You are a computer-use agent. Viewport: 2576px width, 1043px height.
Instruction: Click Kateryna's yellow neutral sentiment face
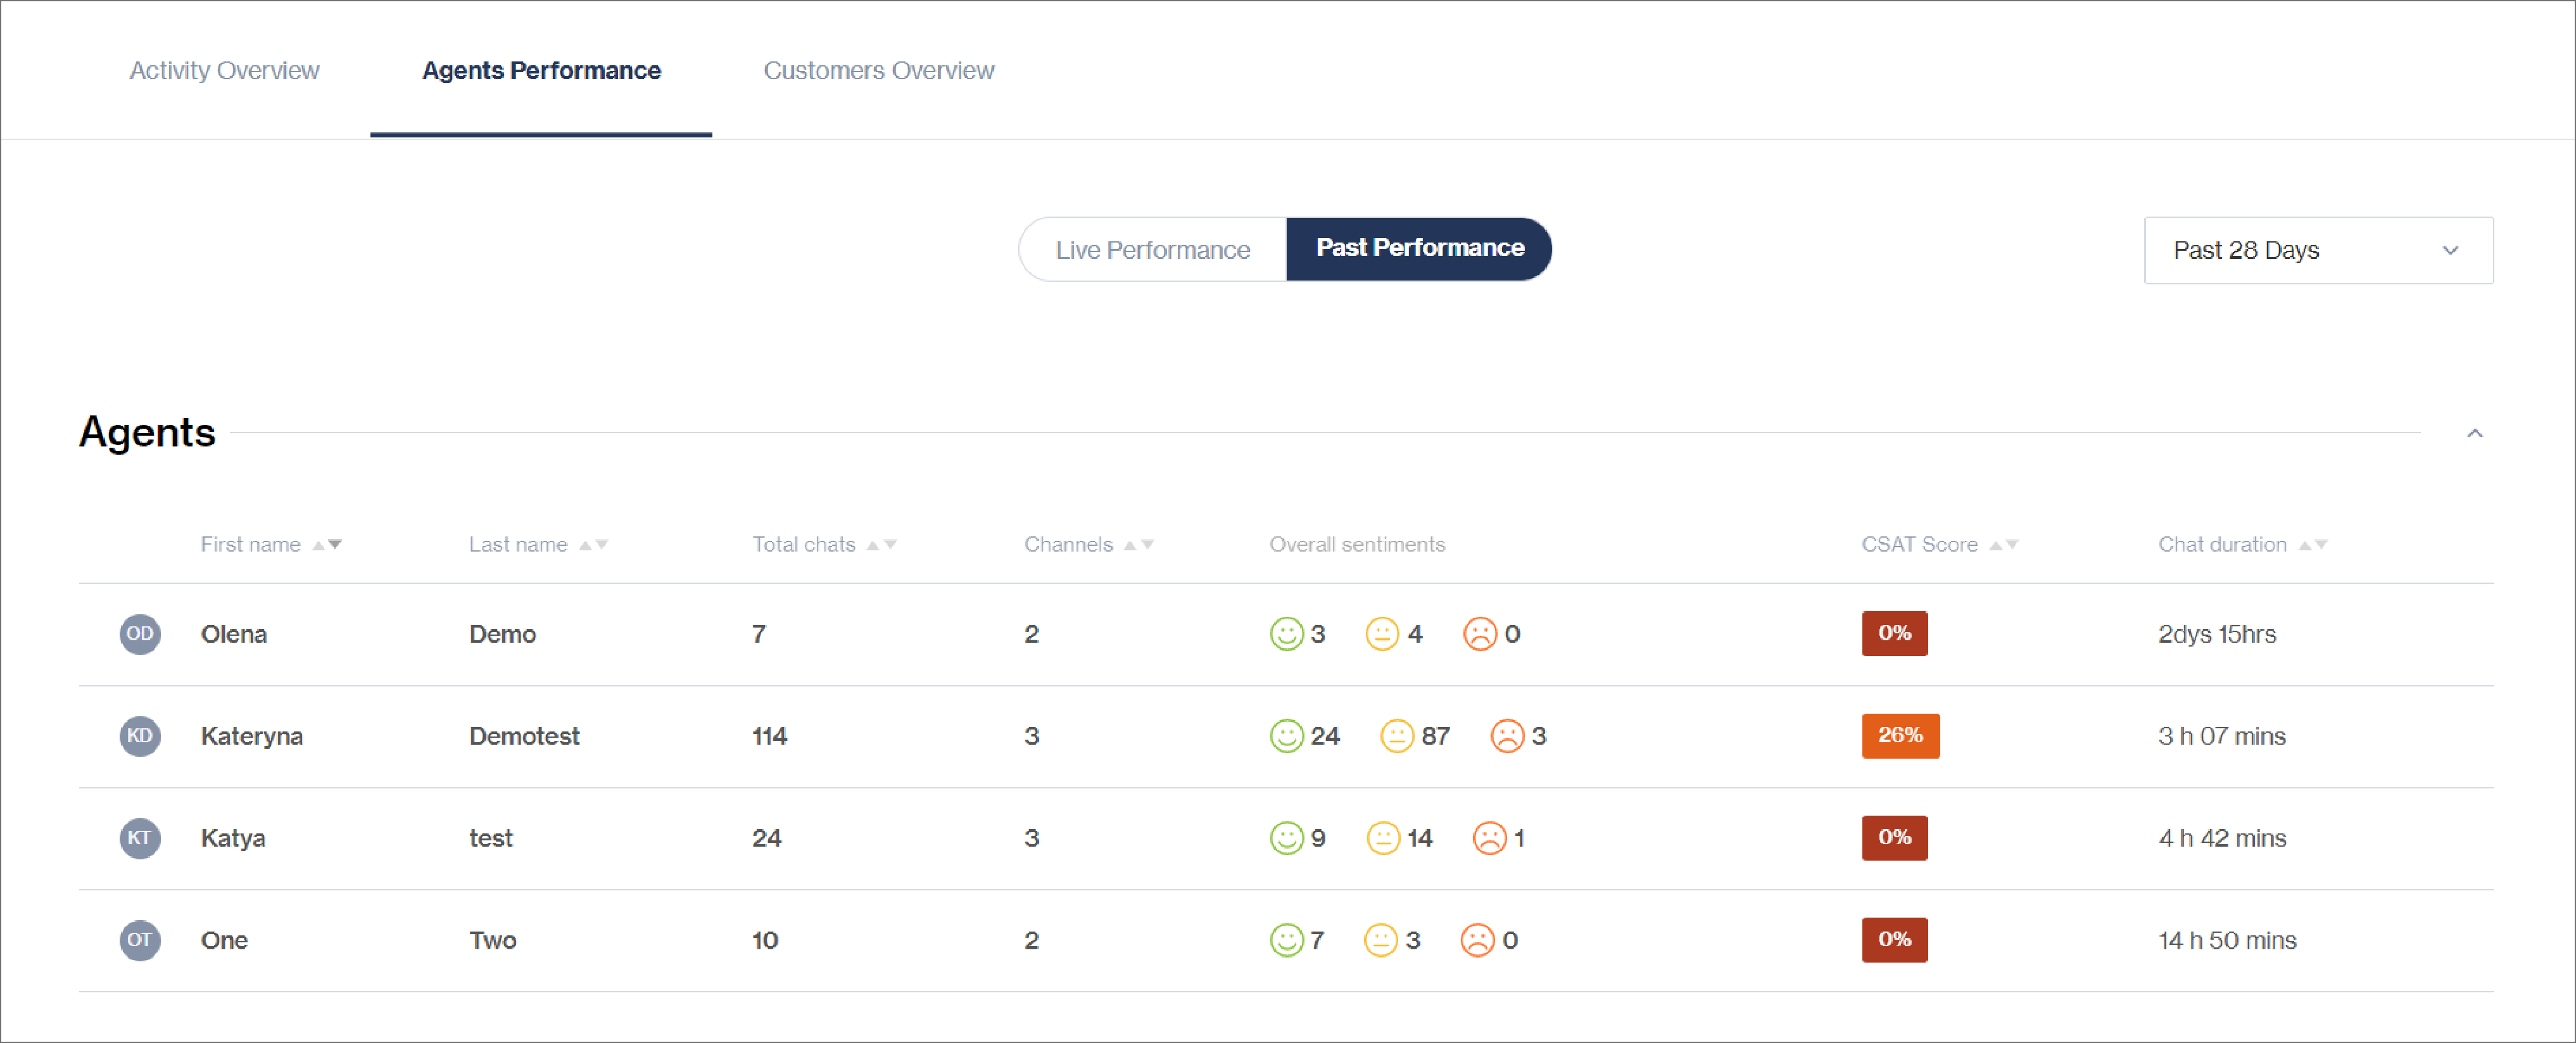[1396, 736]
